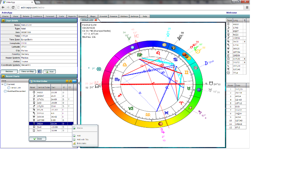Collapse the Recent Charts panel
The width and height of the screenshot is (288, 192).
[x=3, y=76]
